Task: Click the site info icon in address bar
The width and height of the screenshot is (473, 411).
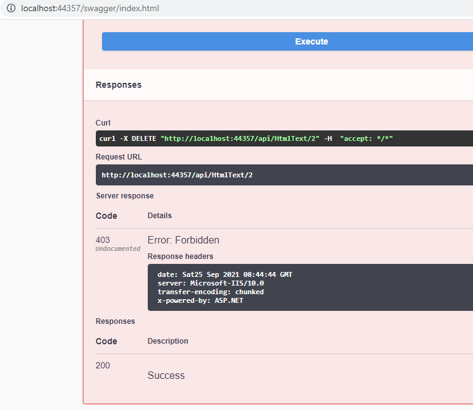Action: (x=11, y=8)
